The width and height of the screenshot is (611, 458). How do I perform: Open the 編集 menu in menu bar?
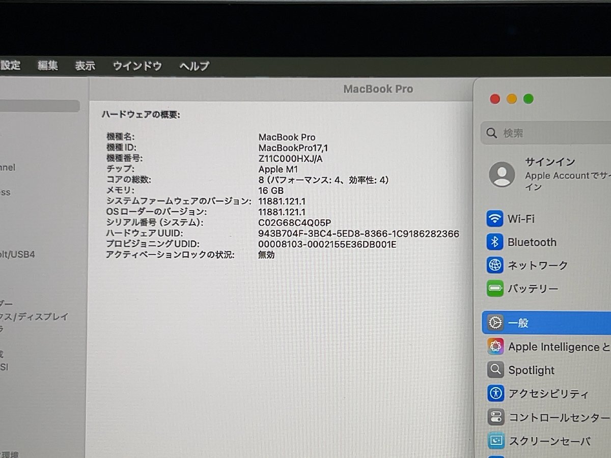[48, 66]
